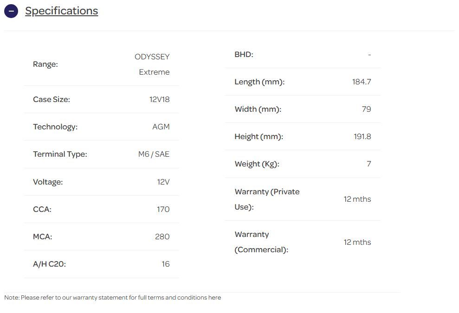
Task: Select the Case Size value 12V18
Action: 159,99
